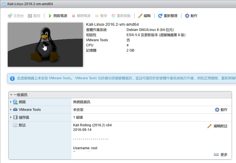Click the 監控 monitor toolbar button
The width and height of the screenshot is (236, 163).
pos(34,16)
